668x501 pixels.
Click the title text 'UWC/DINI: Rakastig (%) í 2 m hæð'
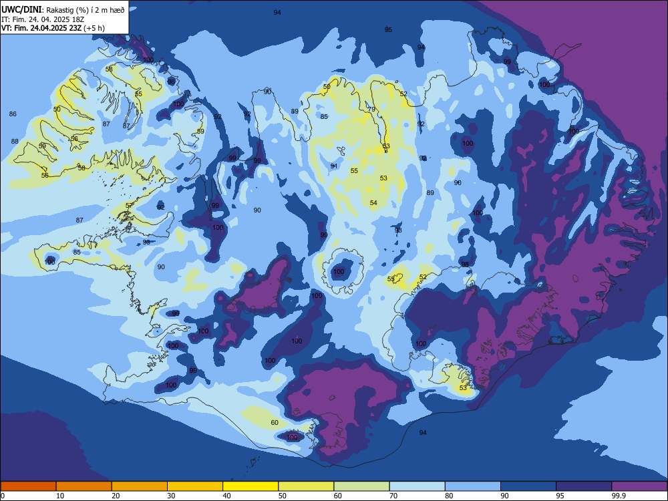coord(63,10)
